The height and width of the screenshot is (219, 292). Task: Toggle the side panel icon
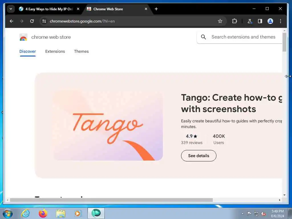point(260,21)
